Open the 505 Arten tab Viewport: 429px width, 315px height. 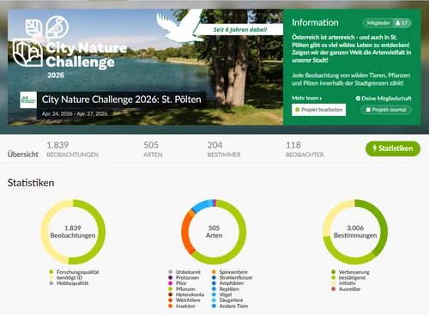pos(153,149)
